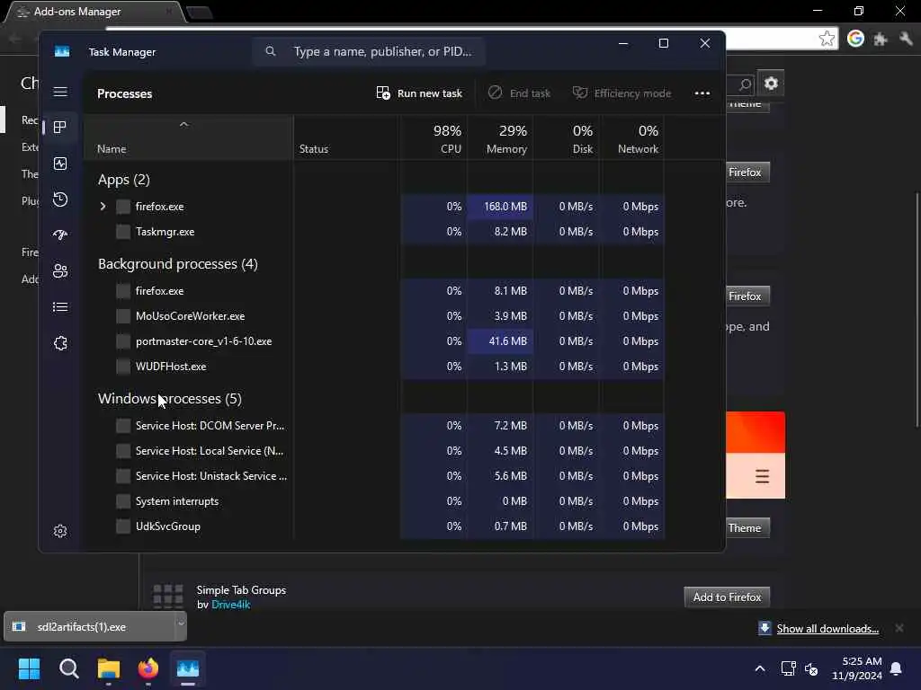Select the Processes page icon in sidebar
Viewport: 921px width, 690px height.
coord(60,128)
